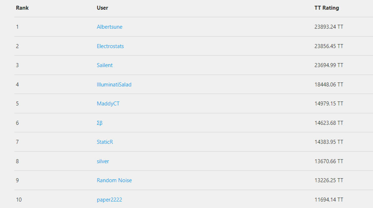373x208 pixels.
Task: Open the paper2222 user link
Action: pos(109,200)
